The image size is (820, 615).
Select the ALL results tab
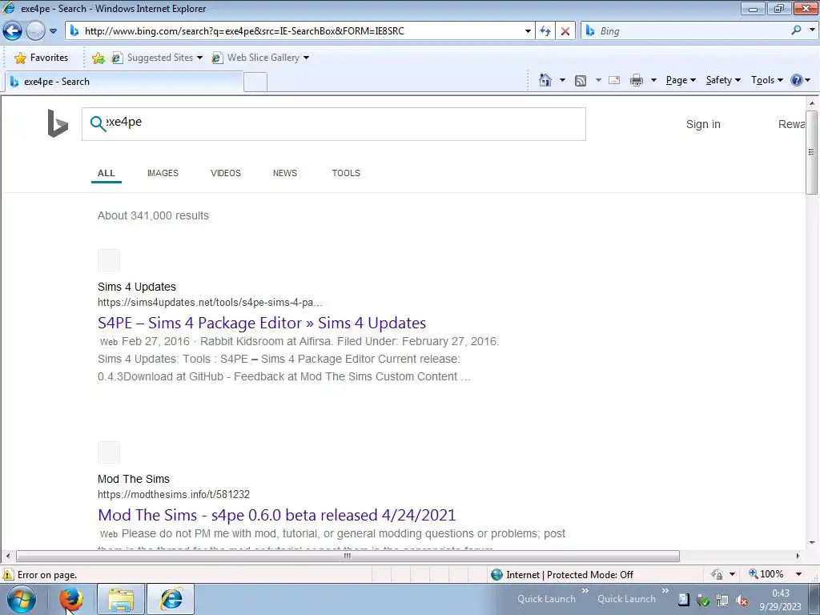(x=107, y=173)
